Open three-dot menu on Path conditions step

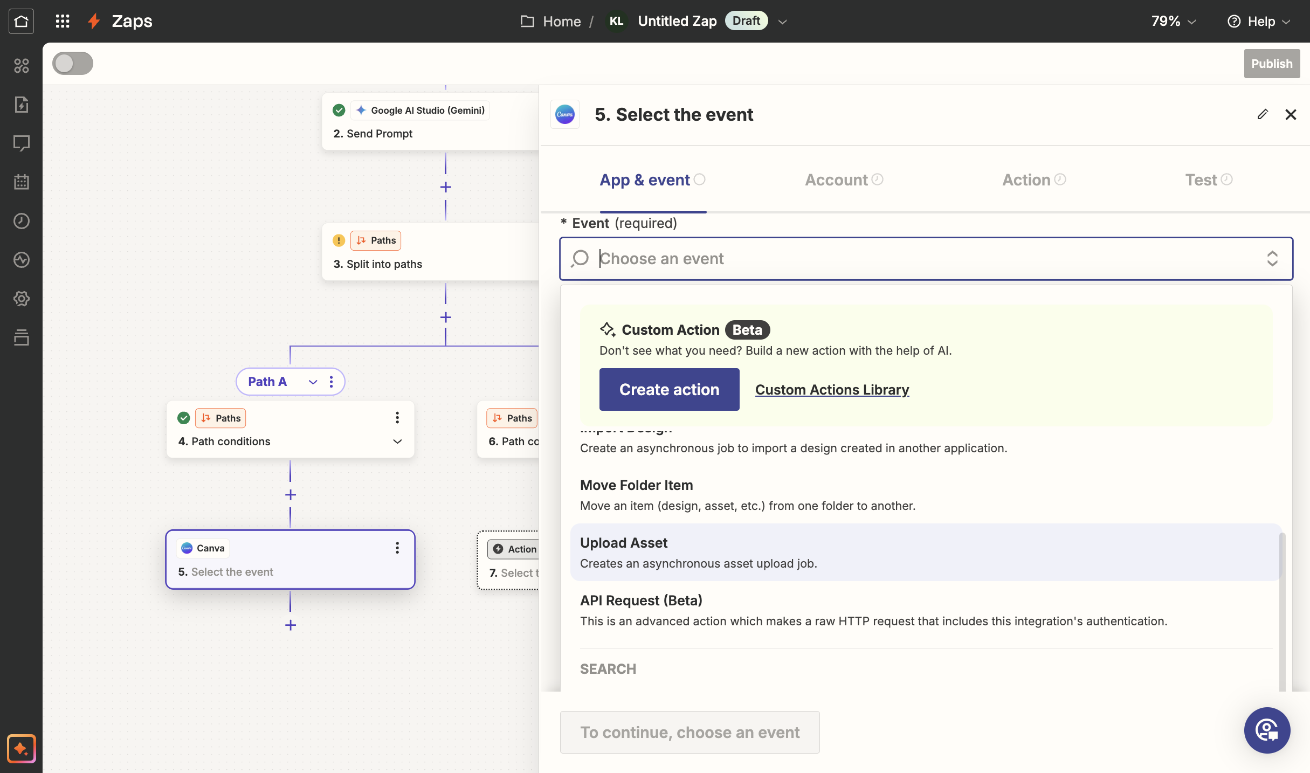397,418
